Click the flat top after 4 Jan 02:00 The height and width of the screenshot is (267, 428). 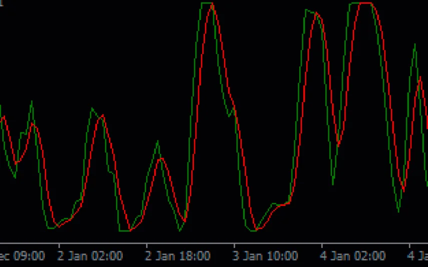coord(363,3)
